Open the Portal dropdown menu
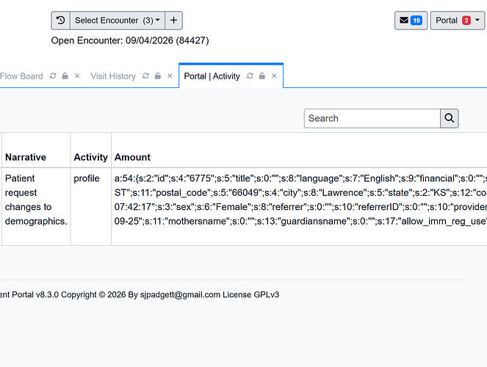This screenshot has width=487, height=367. tap(458, 21)
